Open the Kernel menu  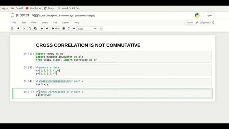click(66, 23)
